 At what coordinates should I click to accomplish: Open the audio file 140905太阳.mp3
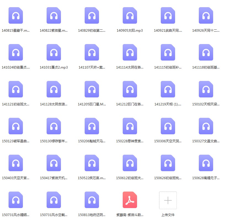[x=130, y=16]
